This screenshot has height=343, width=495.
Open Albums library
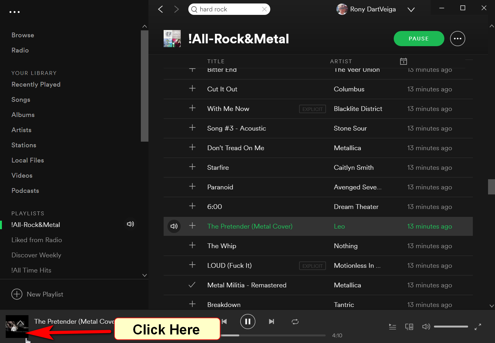tap(23, 115)
